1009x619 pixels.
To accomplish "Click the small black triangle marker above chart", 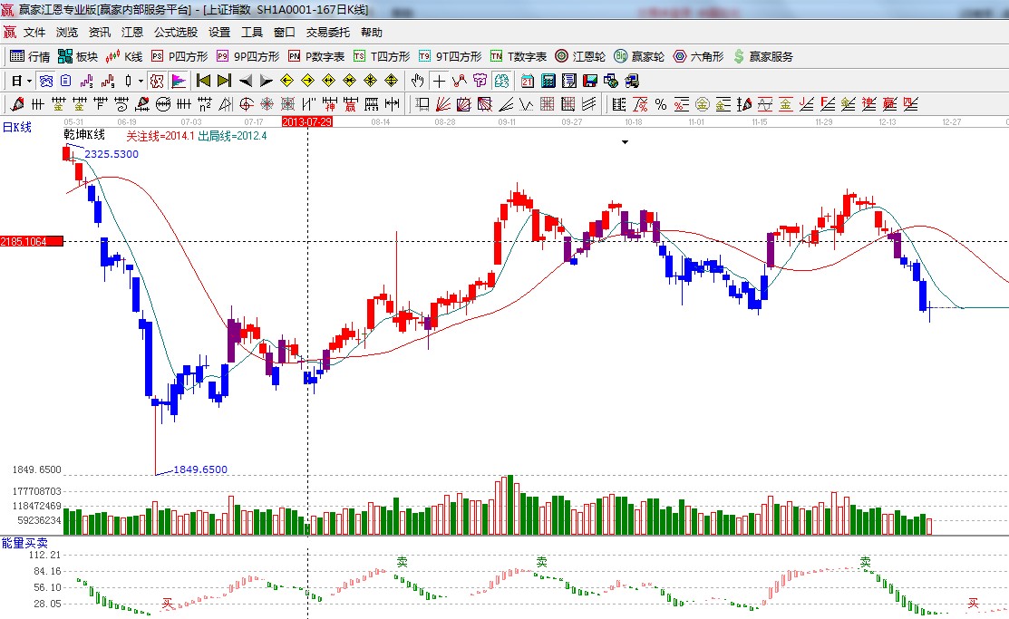I will (625, 142).
